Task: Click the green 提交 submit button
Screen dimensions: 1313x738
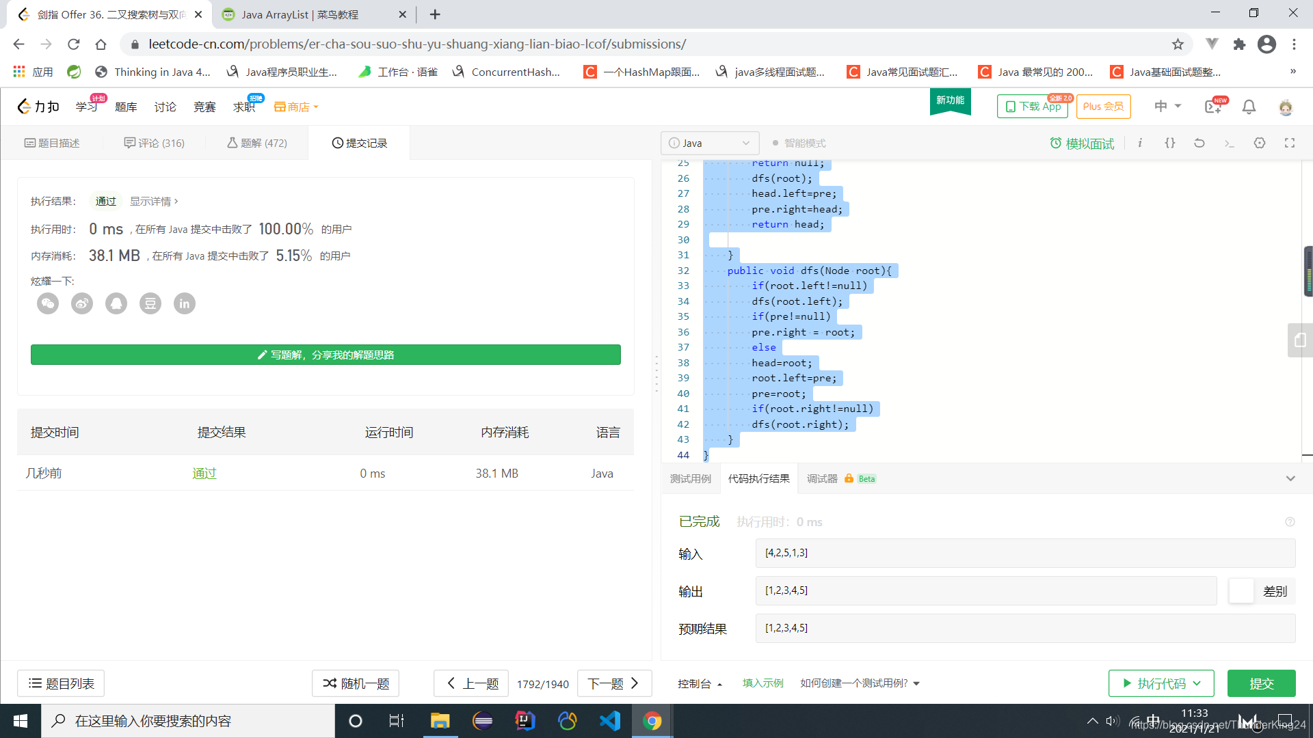Action: coord(1261,683)
